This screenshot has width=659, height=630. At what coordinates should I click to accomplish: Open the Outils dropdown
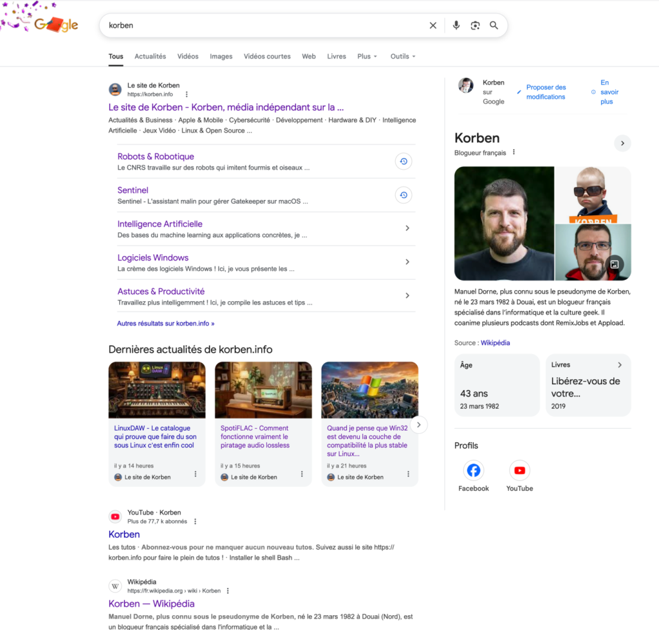[402, 57]
